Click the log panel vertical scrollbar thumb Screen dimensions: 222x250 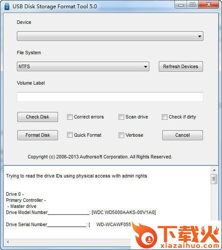coord(214,179)
